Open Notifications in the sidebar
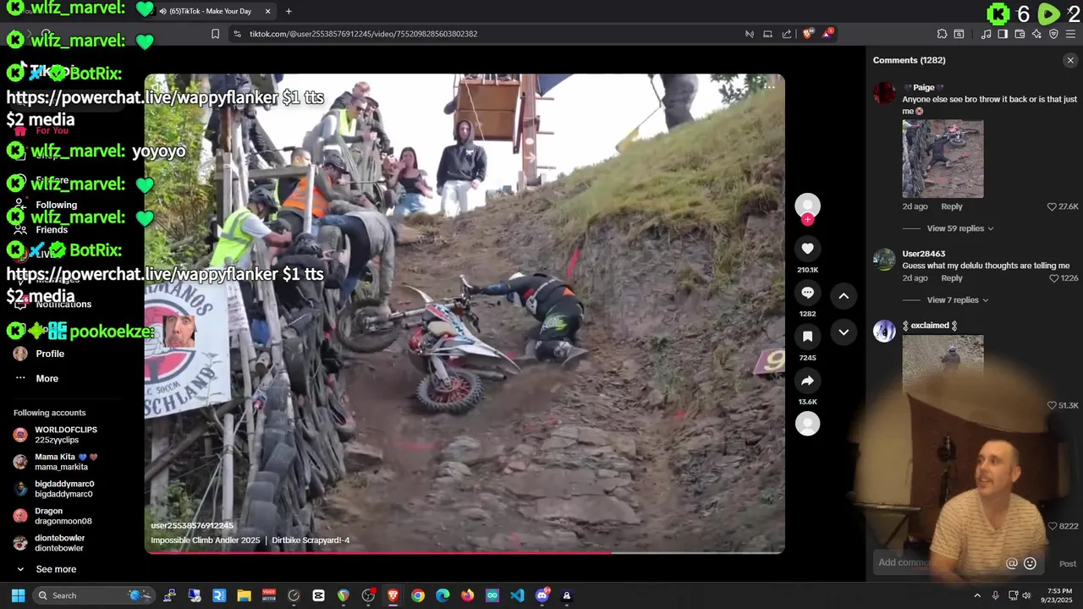This screenshot has height=609, width=1083. click(63, 304)
